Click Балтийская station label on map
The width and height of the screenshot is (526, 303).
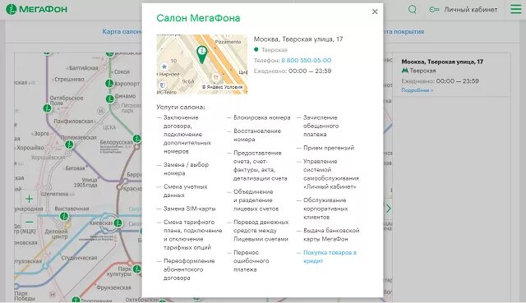pyautogui.click(x=84, y=68)
